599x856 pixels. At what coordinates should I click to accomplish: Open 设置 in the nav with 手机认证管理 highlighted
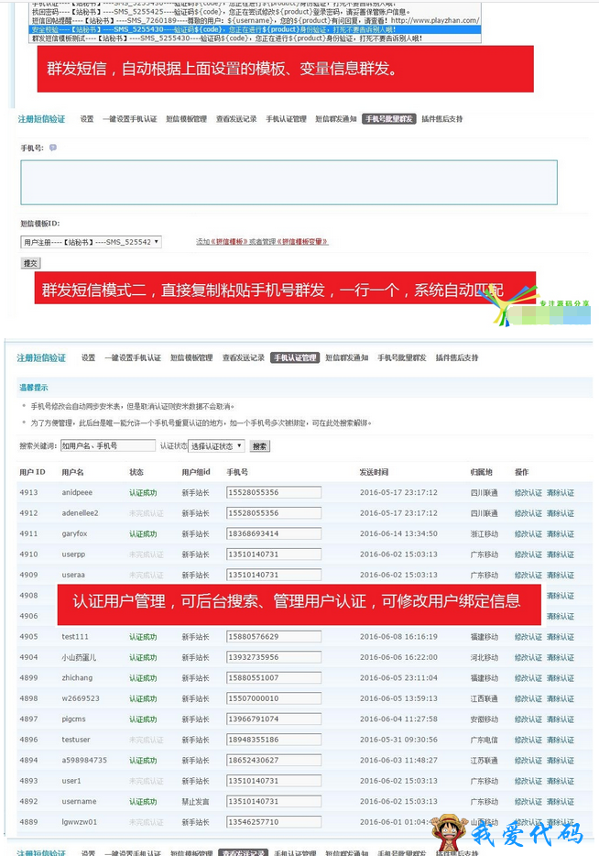pyautogui.click(x=88, y=358)
